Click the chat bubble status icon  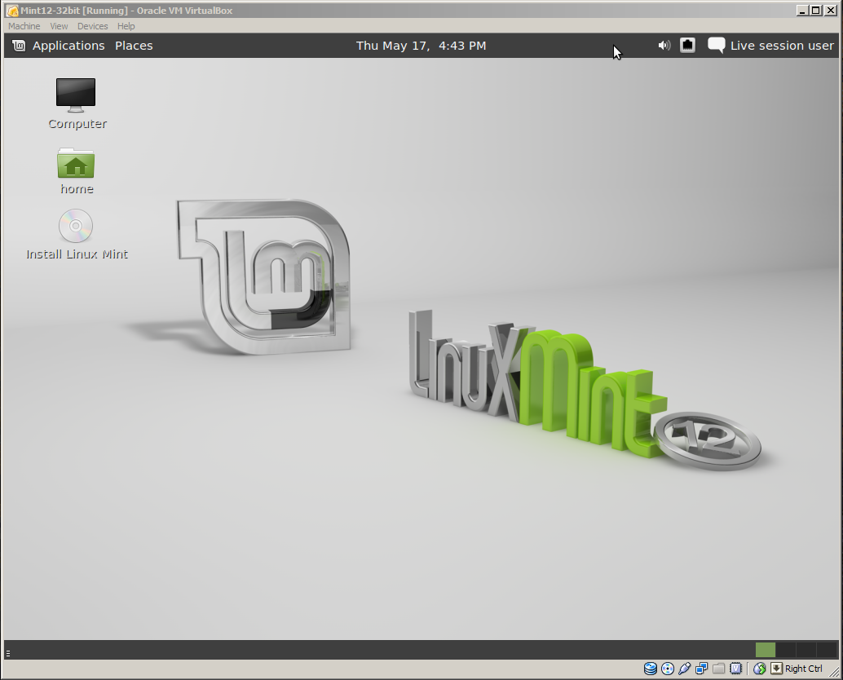[716, 46]
